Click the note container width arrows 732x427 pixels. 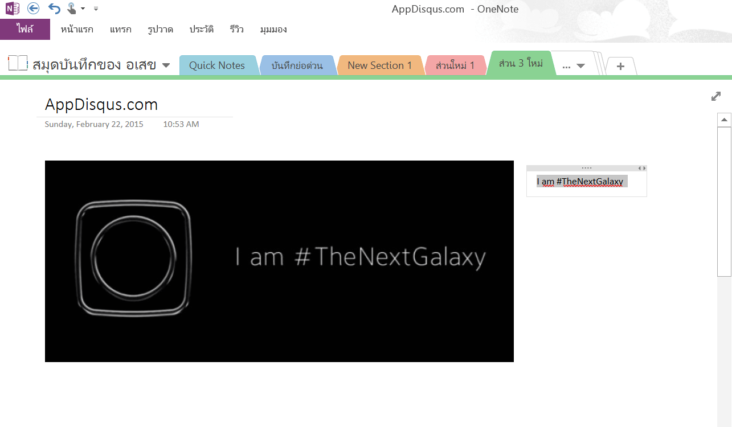point(642,168)
